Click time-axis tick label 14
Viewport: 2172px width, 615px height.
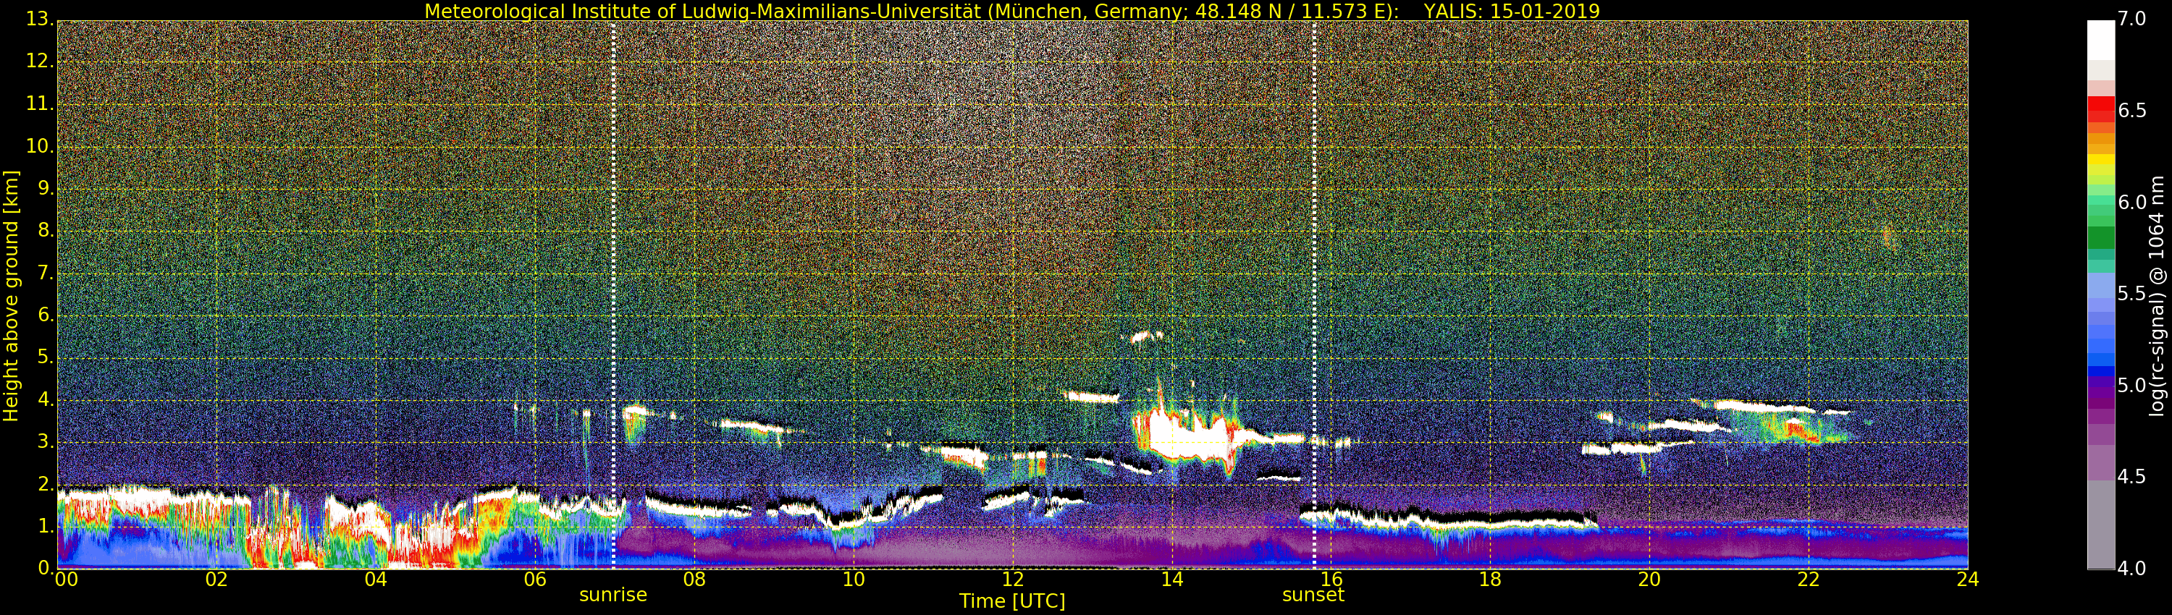(1172, 580)
